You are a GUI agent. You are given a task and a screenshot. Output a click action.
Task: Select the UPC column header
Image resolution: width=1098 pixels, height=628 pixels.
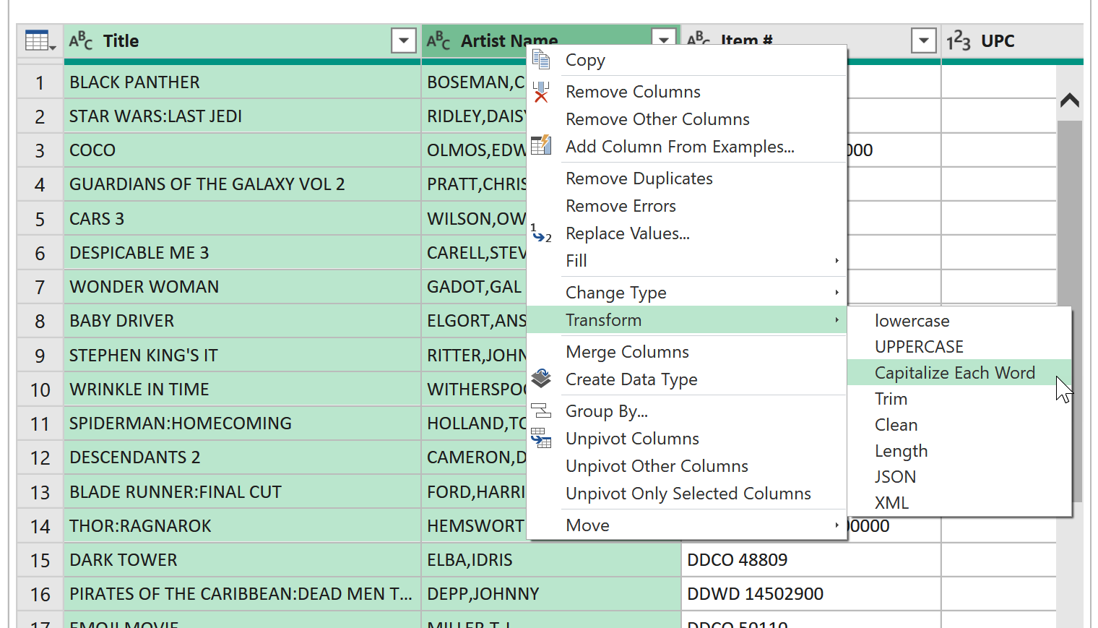pyautogui.click(x=1012, y=41)
